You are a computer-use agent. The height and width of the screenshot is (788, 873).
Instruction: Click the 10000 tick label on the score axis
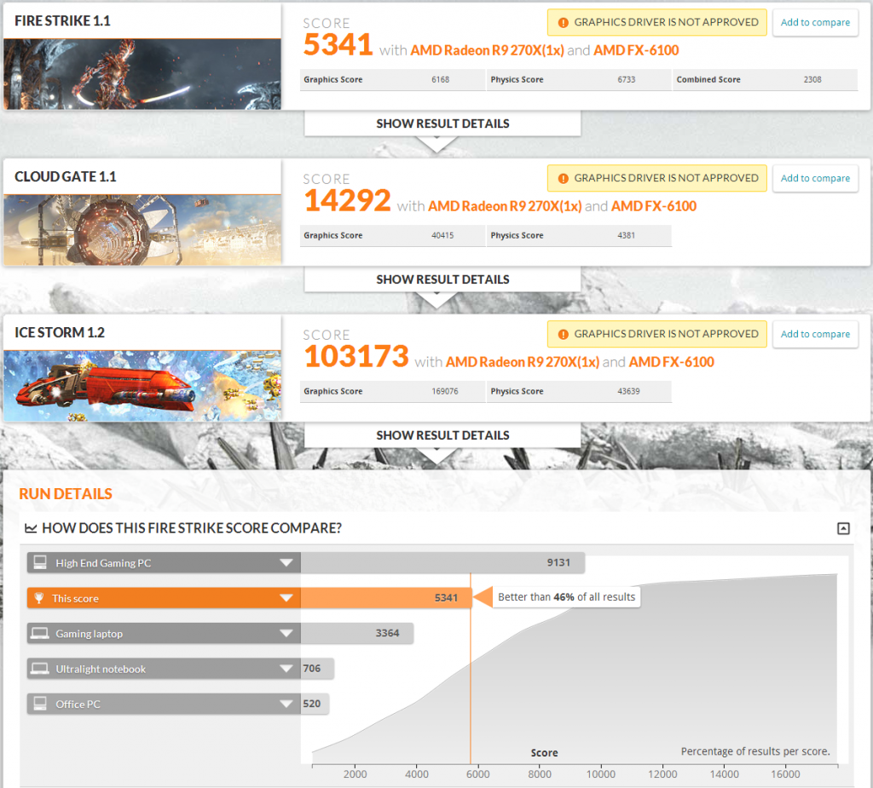click(x=601, y=774)
